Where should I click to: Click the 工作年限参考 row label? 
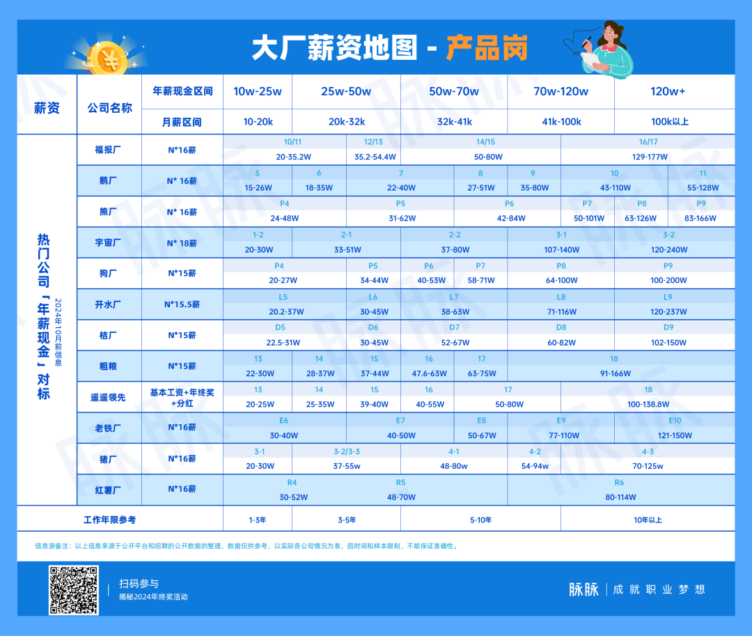[110, 520]
